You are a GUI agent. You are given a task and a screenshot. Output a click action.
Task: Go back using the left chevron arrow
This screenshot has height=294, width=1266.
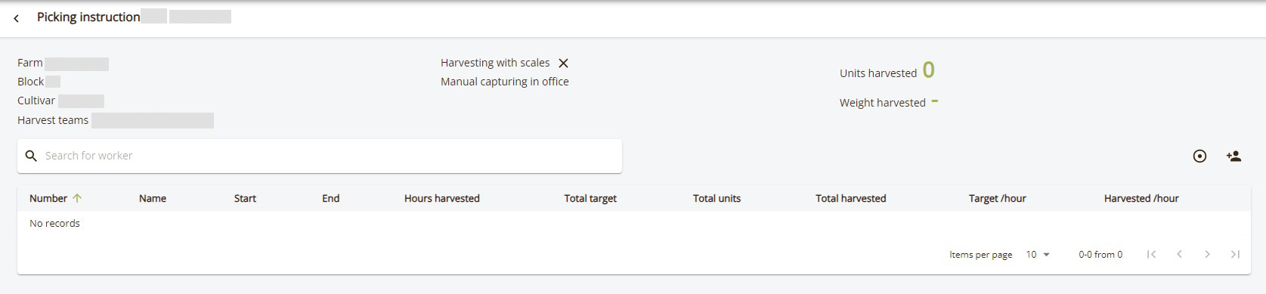click(17, 18)
